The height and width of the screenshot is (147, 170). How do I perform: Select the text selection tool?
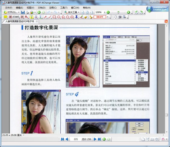[124, 17]
